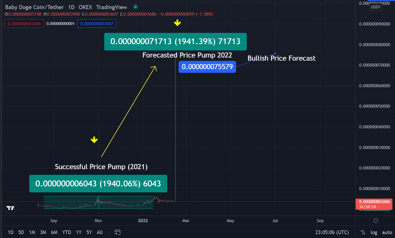Image resolution: width=395 pixels, height=238 pixels.
Task: Show All available chart history
Action: coord(100,232)
